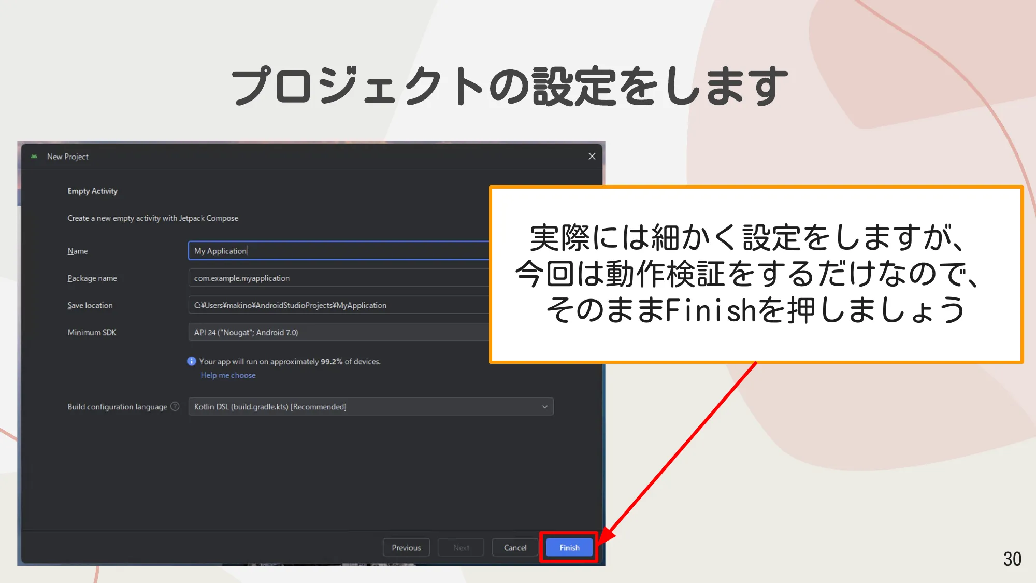Close the New Project dialog
This screenshot has height=583, width=1036.
tap(592, 156)
